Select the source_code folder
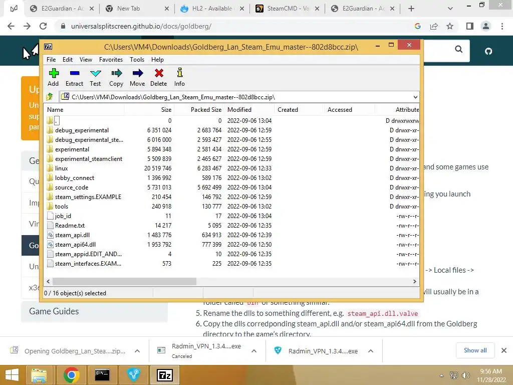The height and width of the screenshot is (385, 513). pyautogui.click(x=71, y=187)
